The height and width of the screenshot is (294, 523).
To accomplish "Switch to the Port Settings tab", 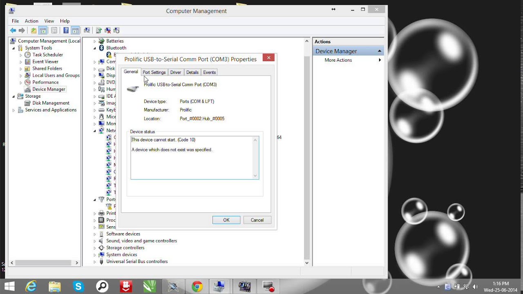I will tap(154, 72).
